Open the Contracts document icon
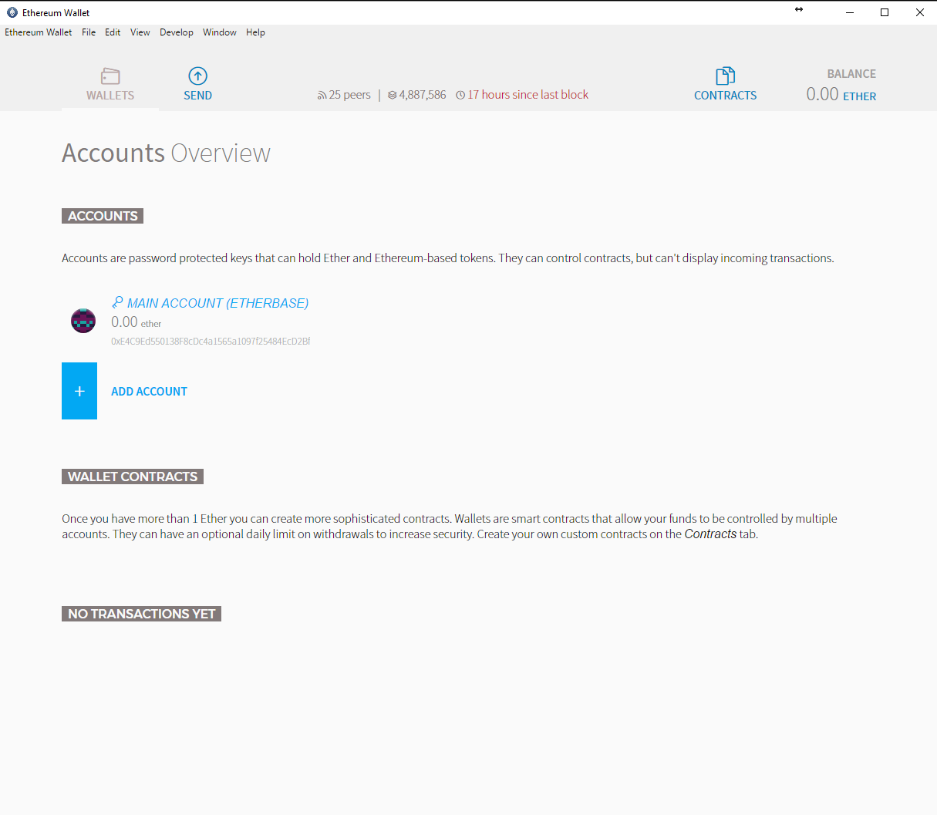The height and width of the screenshot is (815, 937). pyautogui.click(x=725, y=76)
